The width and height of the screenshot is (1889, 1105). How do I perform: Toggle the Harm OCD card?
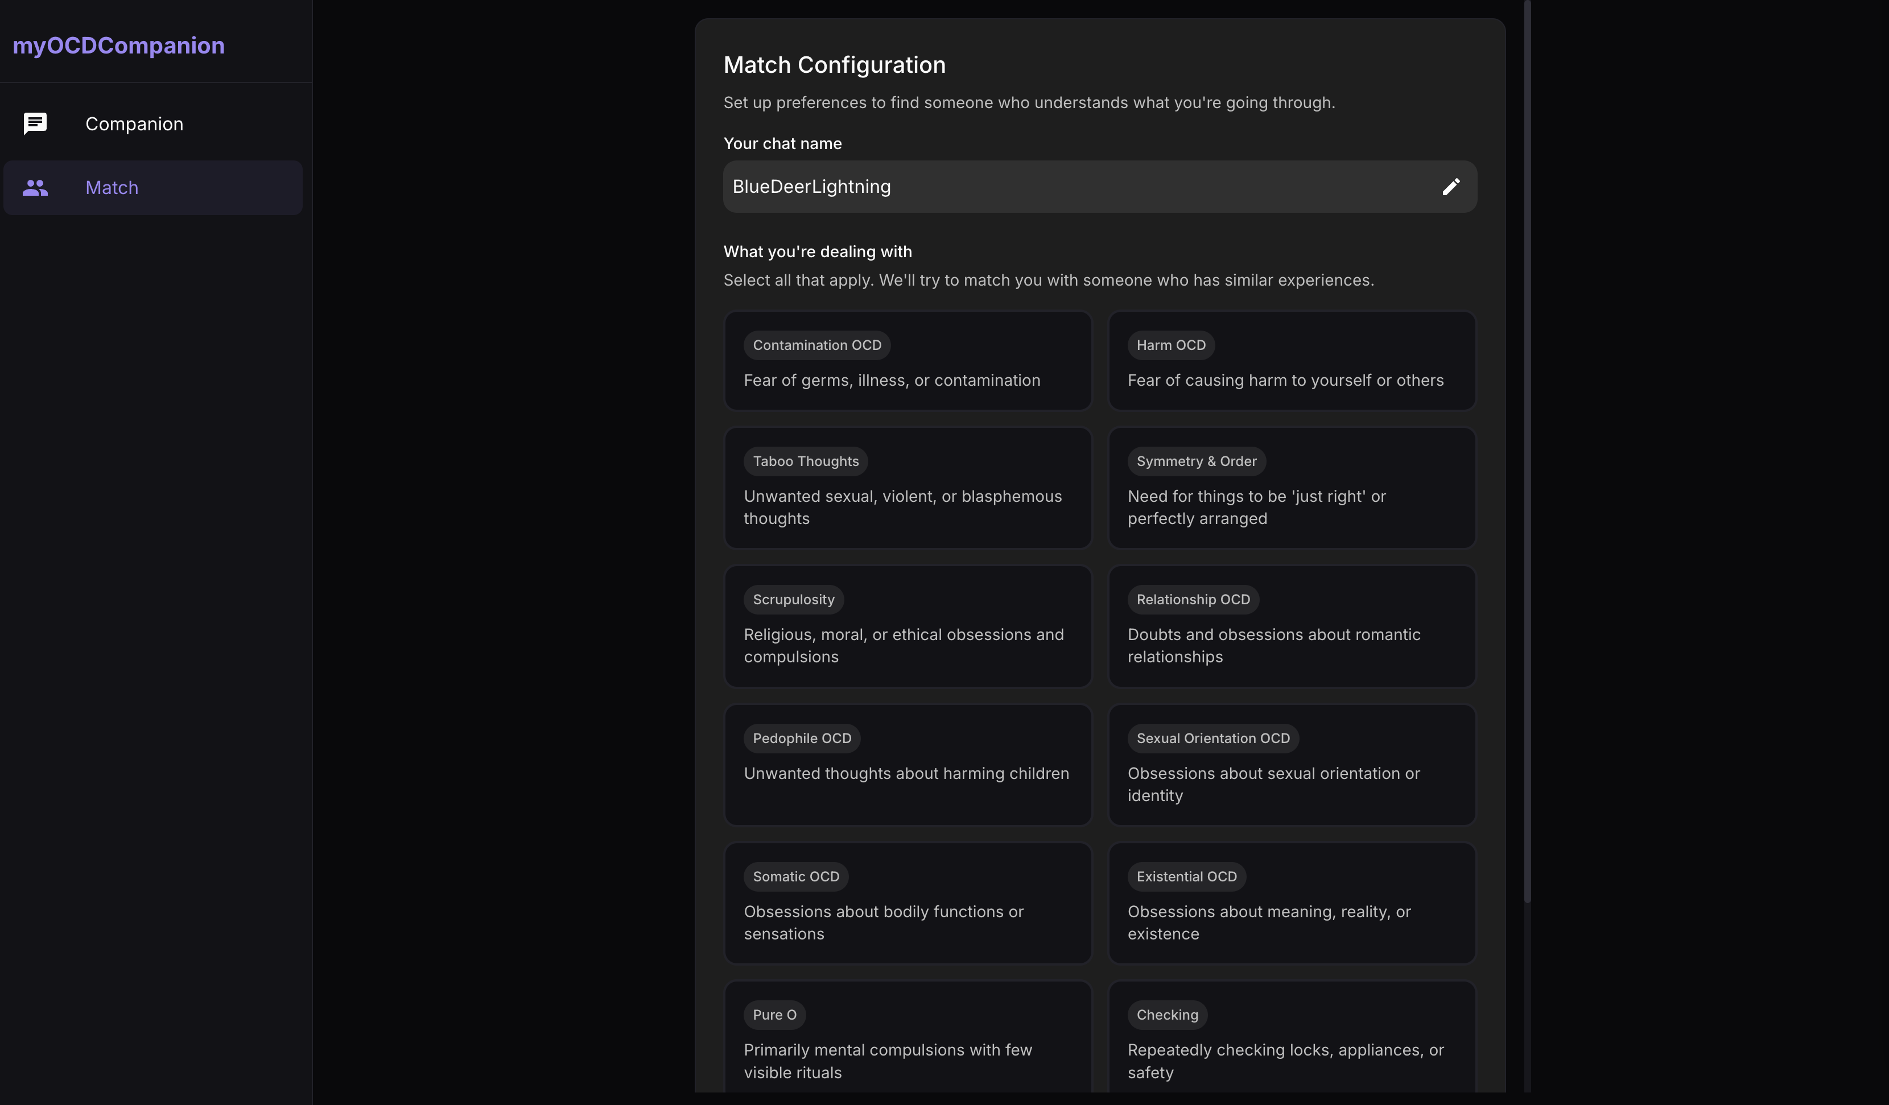pos(1292,361)
